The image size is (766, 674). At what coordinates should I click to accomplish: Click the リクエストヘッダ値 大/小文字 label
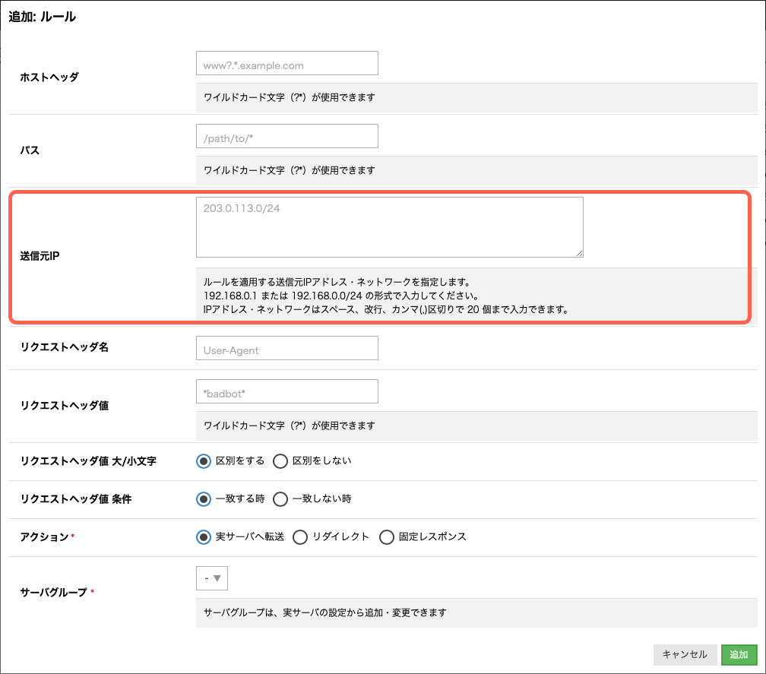88,461
